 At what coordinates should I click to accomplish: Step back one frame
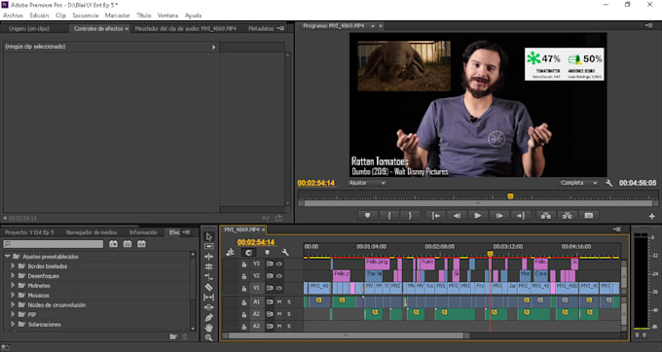[x=457, y=216]
